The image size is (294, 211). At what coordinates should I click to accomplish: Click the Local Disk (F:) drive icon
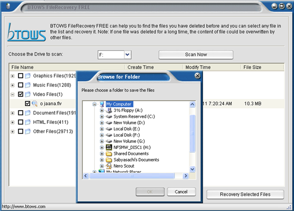coord(109,135)
